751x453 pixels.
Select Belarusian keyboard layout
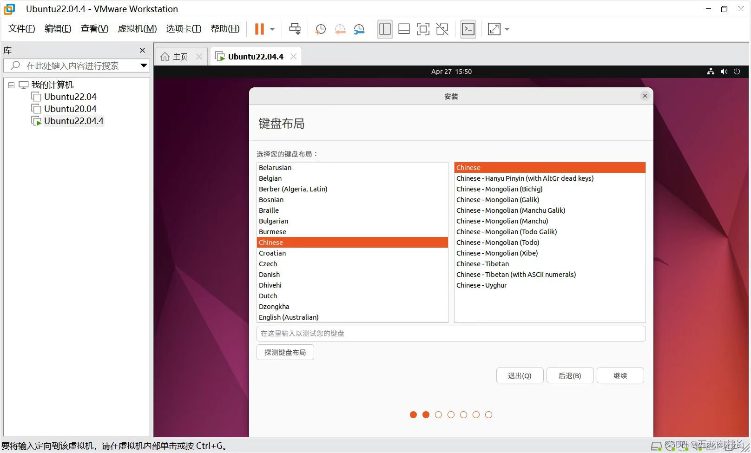click(352, 168)
